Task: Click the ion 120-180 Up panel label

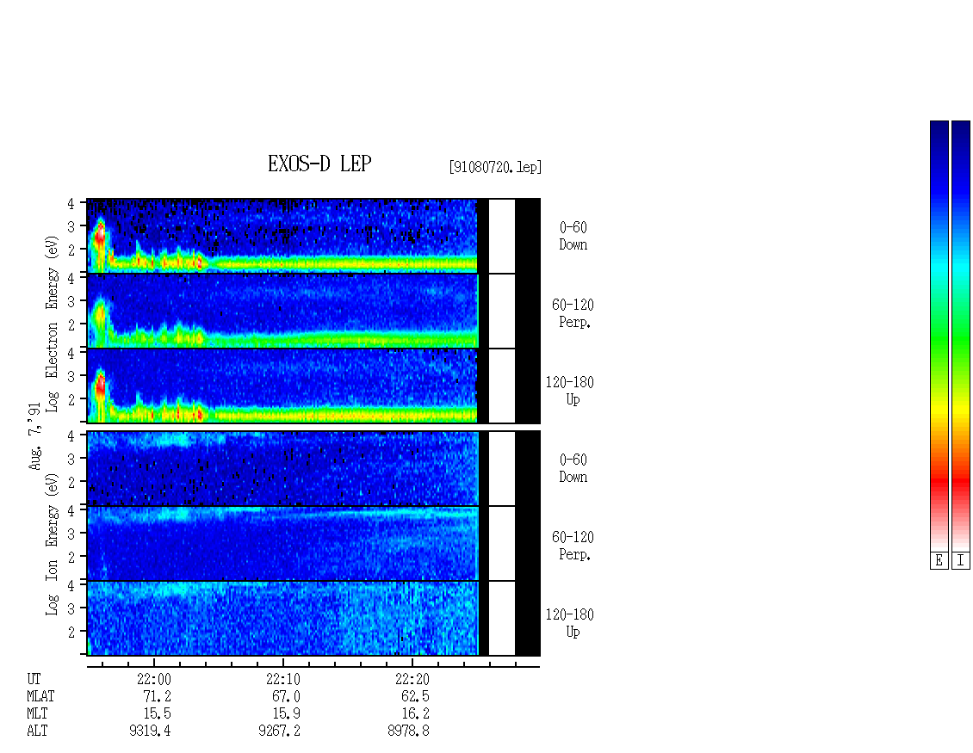Action: coord(570,623)
